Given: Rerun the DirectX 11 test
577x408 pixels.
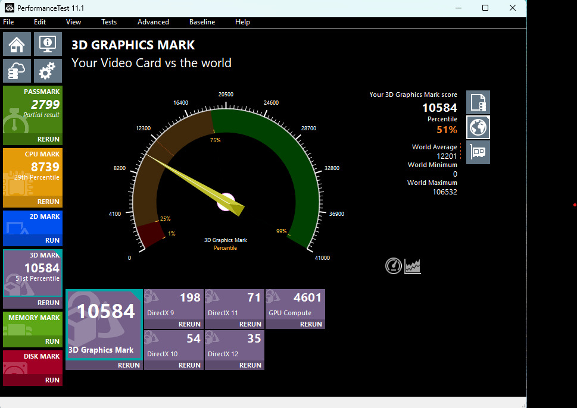Looking at the screenshot, I should click(x=250, y=324).
